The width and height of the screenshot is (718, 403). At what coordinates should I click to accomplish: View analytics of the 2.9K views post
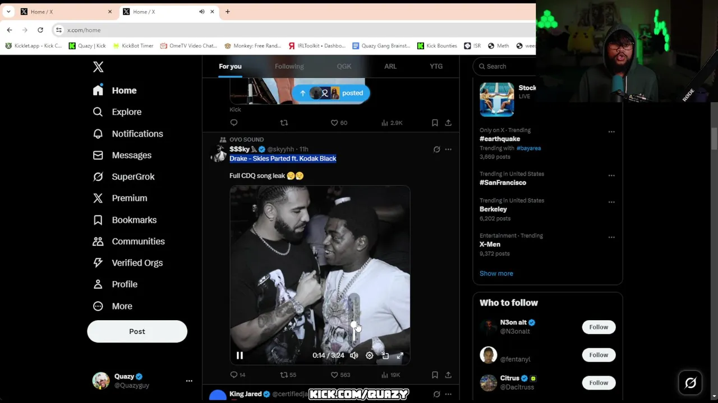(392, 123)
